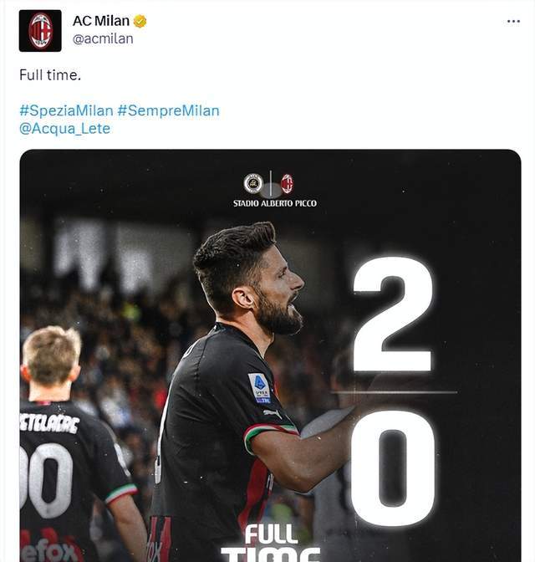Image resolution: width=535 pixels, height=562 pixels.
Task: Click the AC Milan crest in the graphic
Action: (x=287, y=184)
